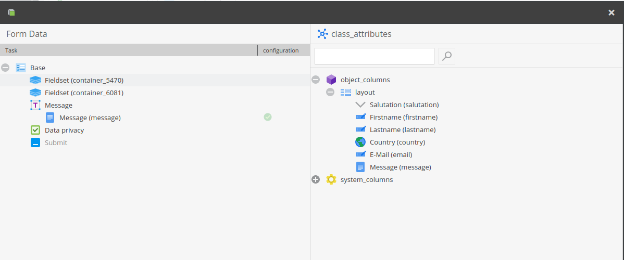Image resolution: width=624 pixels, height=260 pixels.
Task: Click the purple T Message container icon
Action: (35, 105)
